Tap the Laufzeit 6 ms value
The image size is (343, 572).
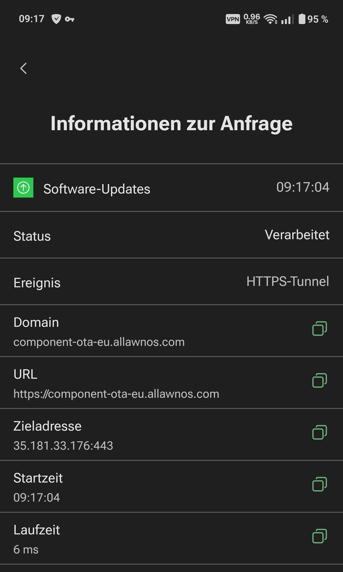[x=26, y=549]
